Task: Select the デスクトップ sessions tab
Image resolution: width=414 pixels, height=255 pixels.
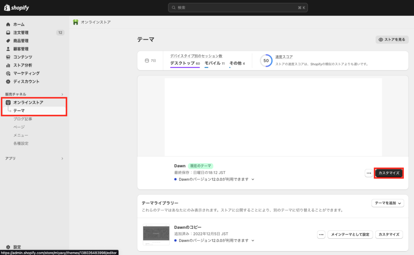Action: pos(185,64)
